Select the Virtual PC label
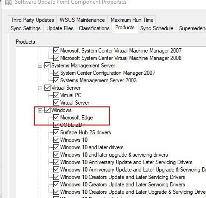This screenshot has width=206, height=198. click(71, 95)
